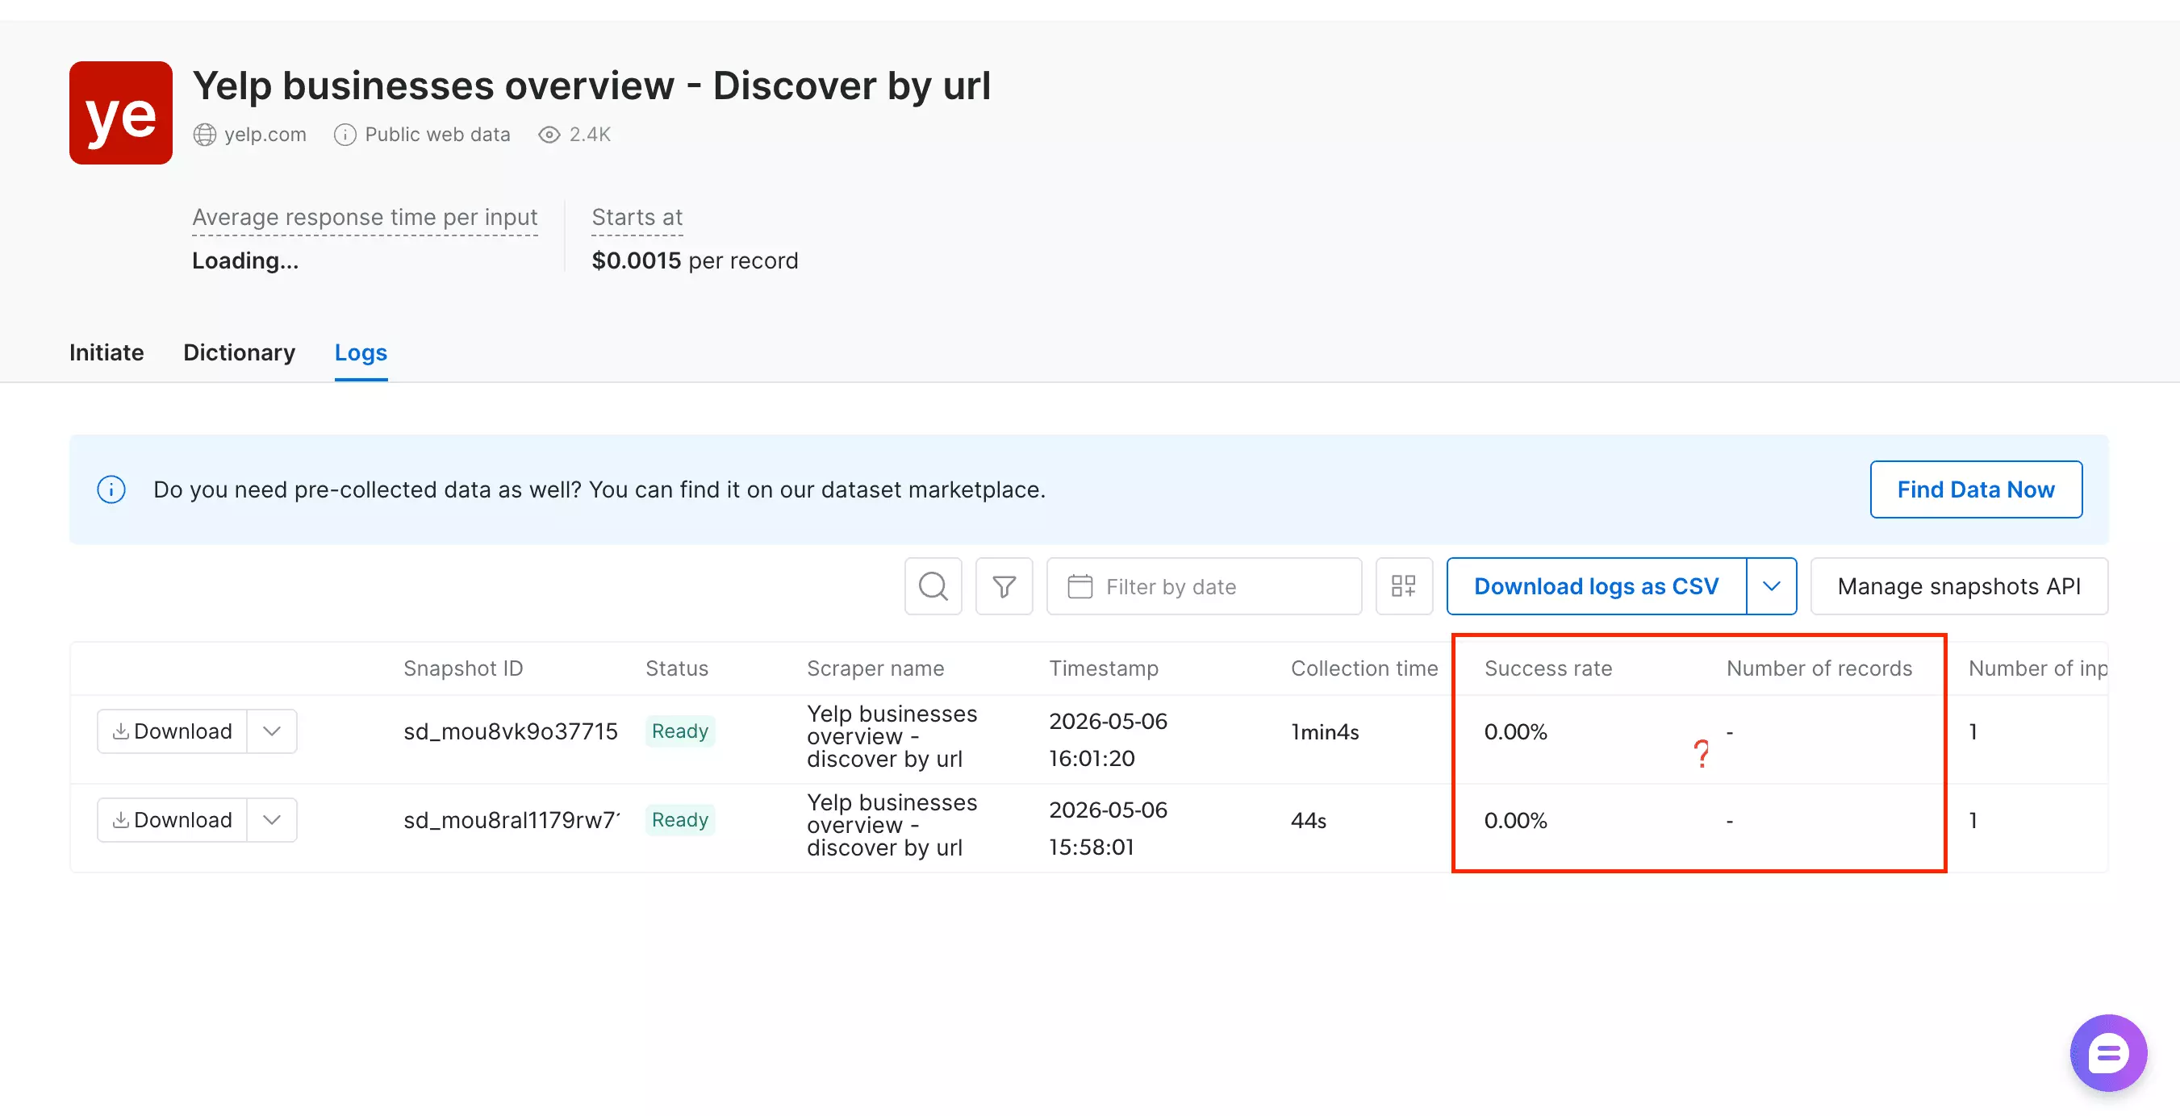Expand download options for the 15:58:01 snapshot

pyautogui.click(x=272, y=820)
